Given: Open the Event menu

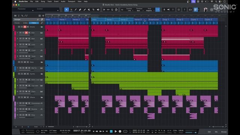Looking at the screenshot, I should (56, 1).
